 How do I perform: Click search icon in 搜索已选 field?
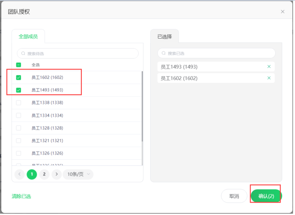[164, 53]
